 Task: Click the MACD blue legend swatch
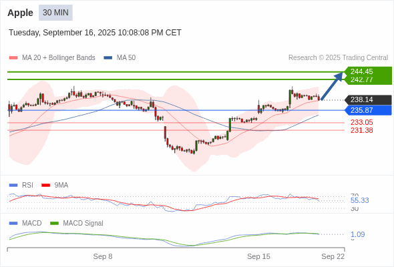point(13,224)
